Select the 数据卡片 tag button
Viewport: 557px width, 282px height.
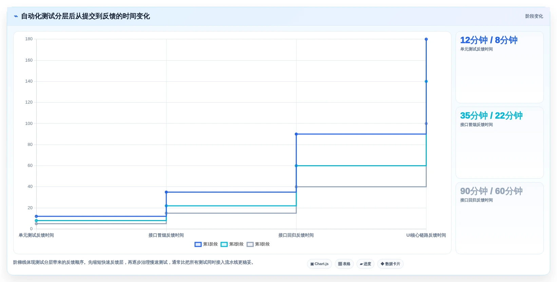click(x=390, y=264)
